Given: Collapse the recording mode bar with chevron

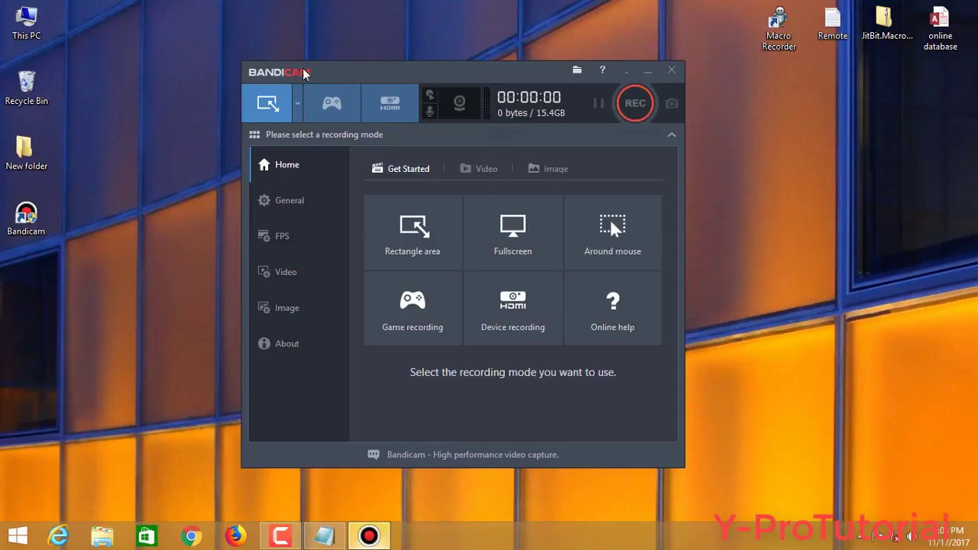Looking at the screenshot, I should coord(672,134).
